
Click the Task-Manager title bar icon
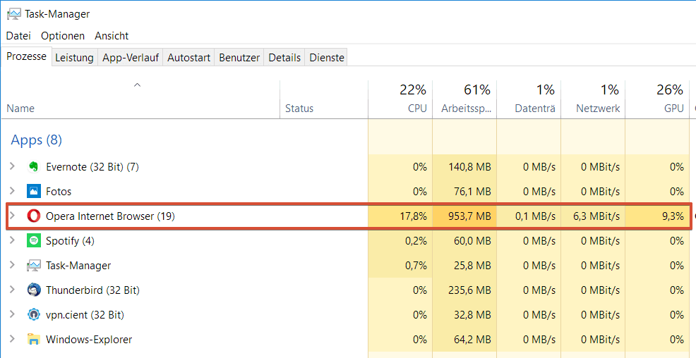pyautogui.click(x=13, y=14)
